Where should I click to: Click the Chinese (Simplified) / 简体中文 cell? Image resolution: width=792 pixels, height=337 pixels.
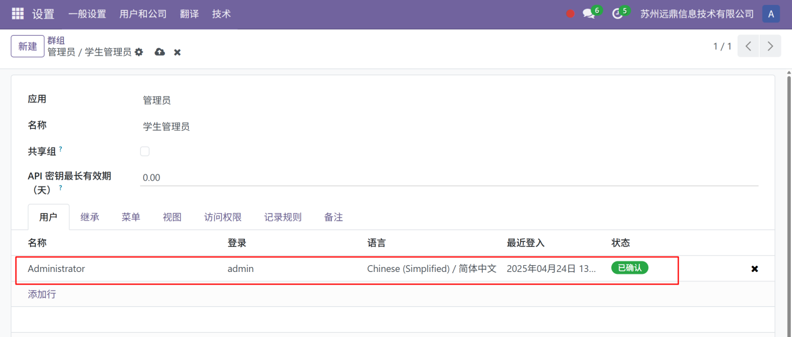(x=432, y=269)
